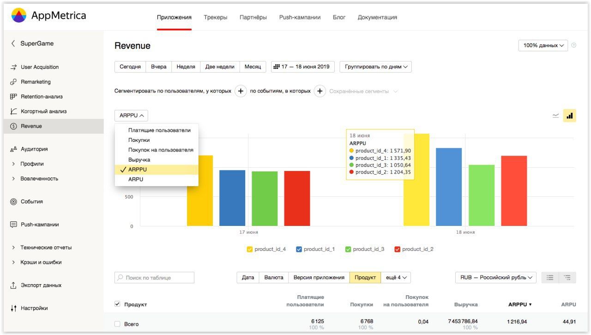Click the Revenue coin icon in sidebar

point(13,126)
